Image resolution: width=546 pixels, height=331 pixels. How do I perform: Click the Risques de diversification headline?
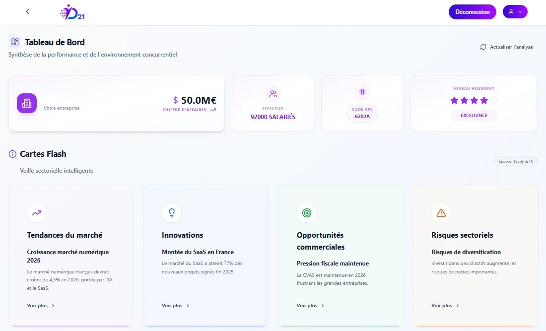coord(466,252)
